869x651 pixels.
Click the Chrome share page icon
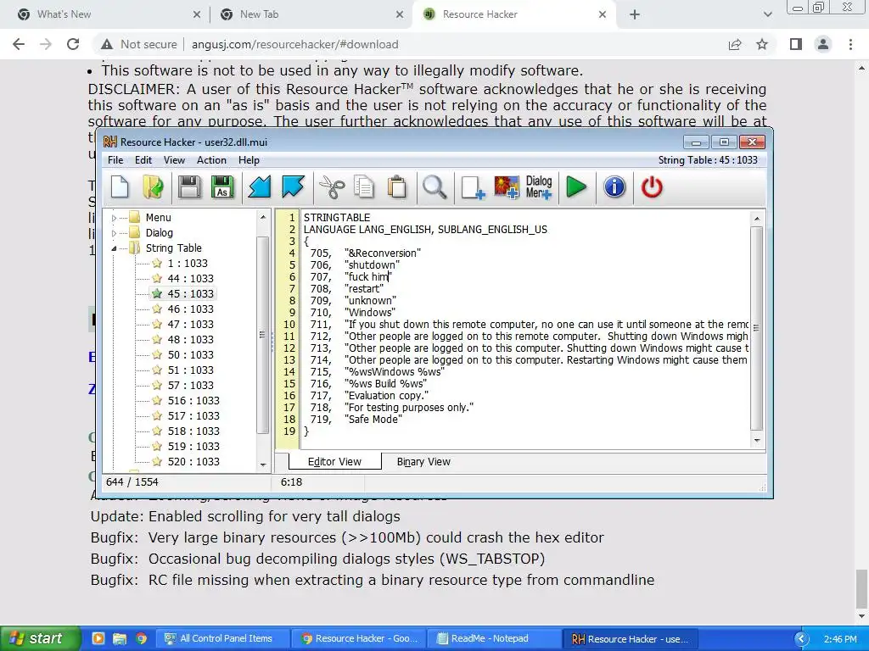coord(735,44)
